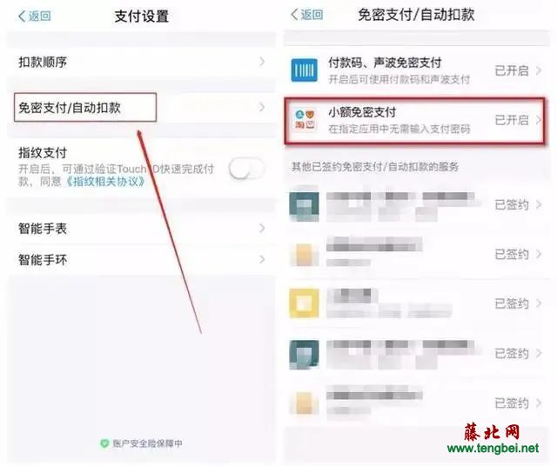Image resolution: width=557 pixels, height=466 pixels.
Task: Tap the blue barcode payment code icon
Action: click(304, 70)
